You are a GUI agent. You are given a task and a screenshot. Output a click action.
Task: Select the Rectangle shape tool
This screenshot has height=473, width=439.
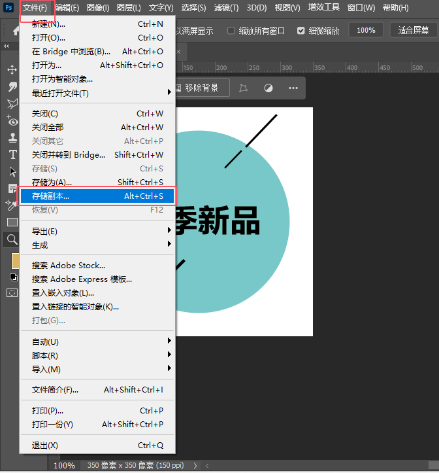tap(12, 222)
